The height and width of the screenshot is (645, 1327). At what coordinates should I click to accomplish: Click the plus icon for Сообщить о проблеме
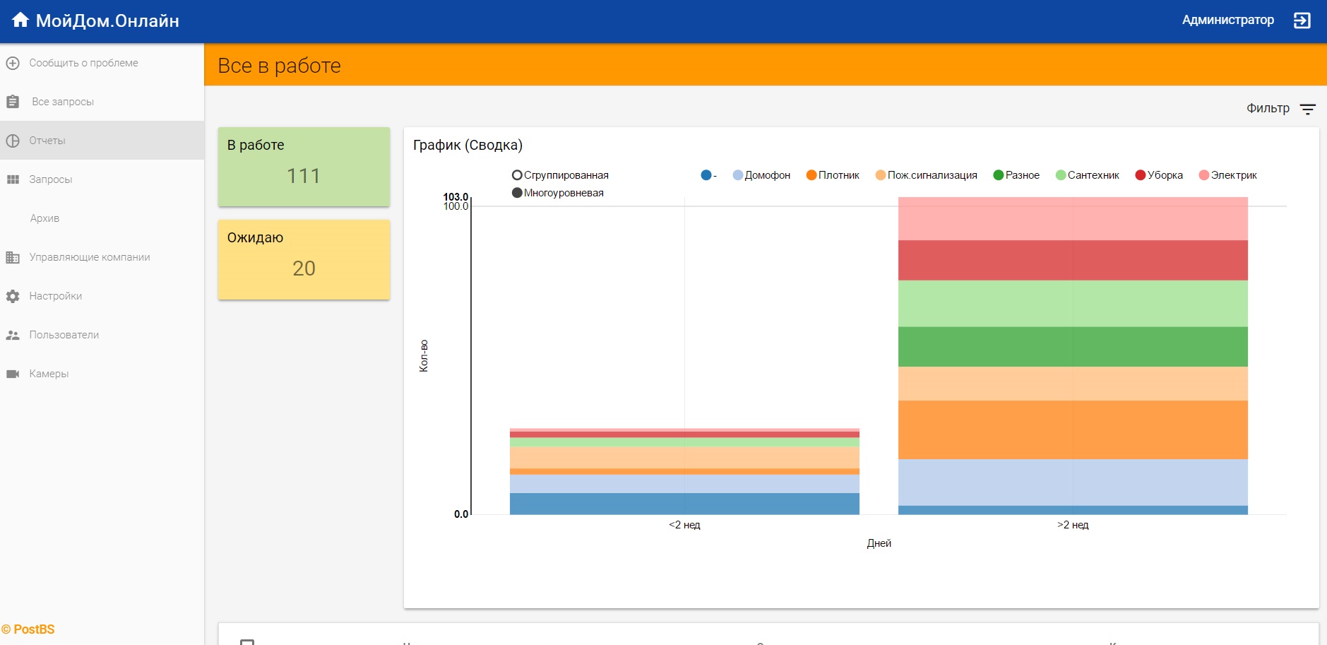click(13, 63)
